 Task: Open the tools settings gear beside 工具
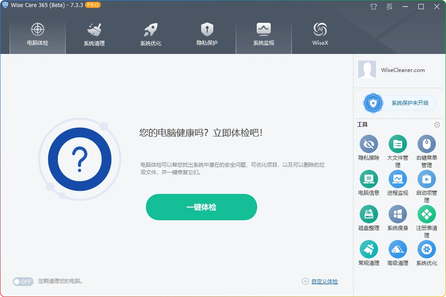437,125
